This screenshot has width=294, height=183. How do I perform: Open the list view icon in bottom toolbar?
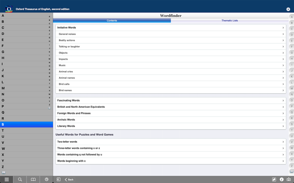click(x=6, y=179)
